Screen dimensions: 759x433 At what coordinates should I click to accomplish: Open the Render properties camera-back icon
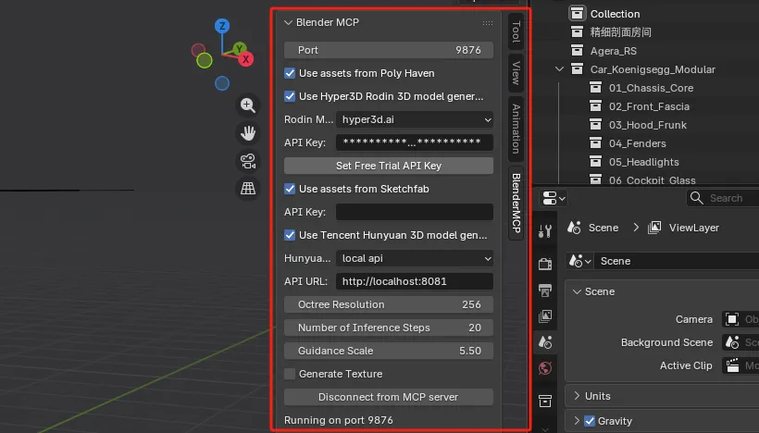[x=545, y=264]
